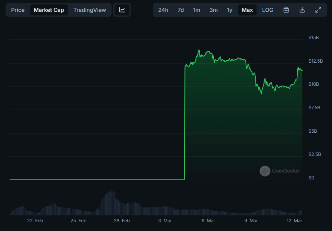This screenshot has width=332, height=231.
Task: Set range to 24h
Action: pyautogui.click(x=163, y=10)
